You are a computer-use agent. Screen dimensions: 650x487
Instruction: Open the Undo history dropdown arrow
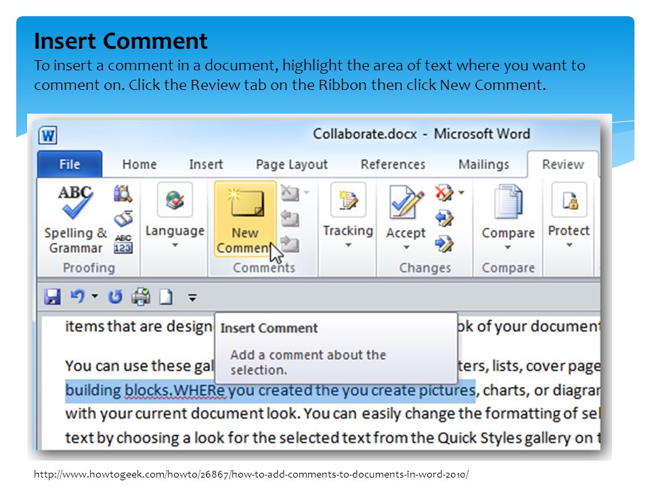tap(95, 296)
